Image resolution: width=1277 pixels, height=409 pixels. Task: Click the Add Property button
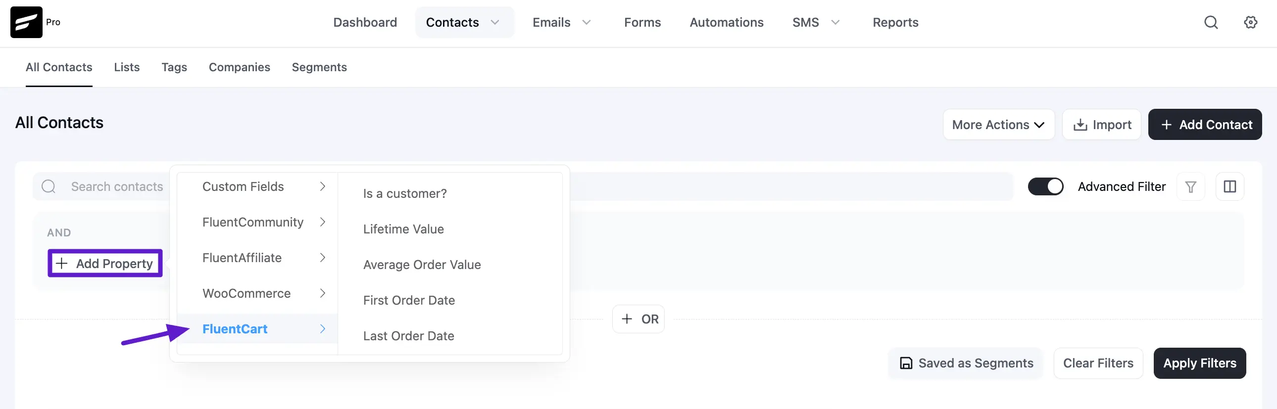(x=105, y=264)
